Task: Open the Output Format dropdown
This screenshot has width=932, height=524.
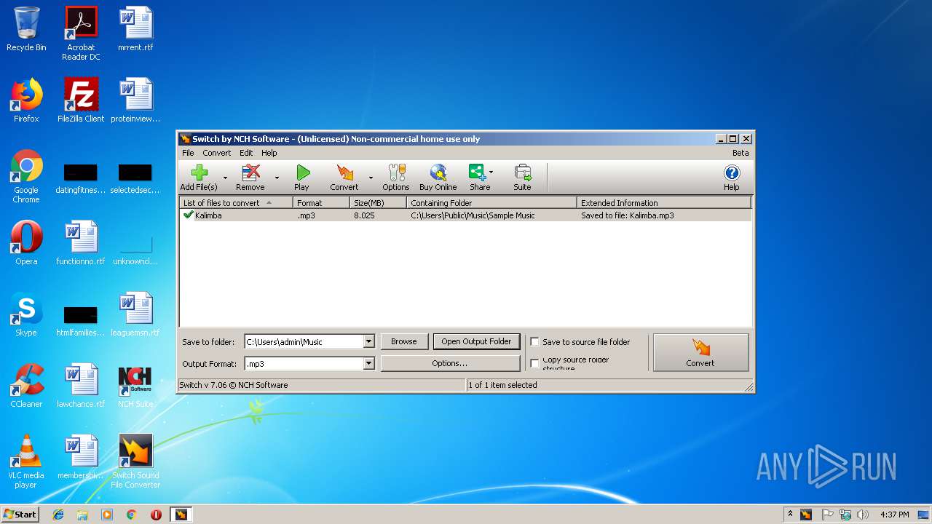Action: 368,363
